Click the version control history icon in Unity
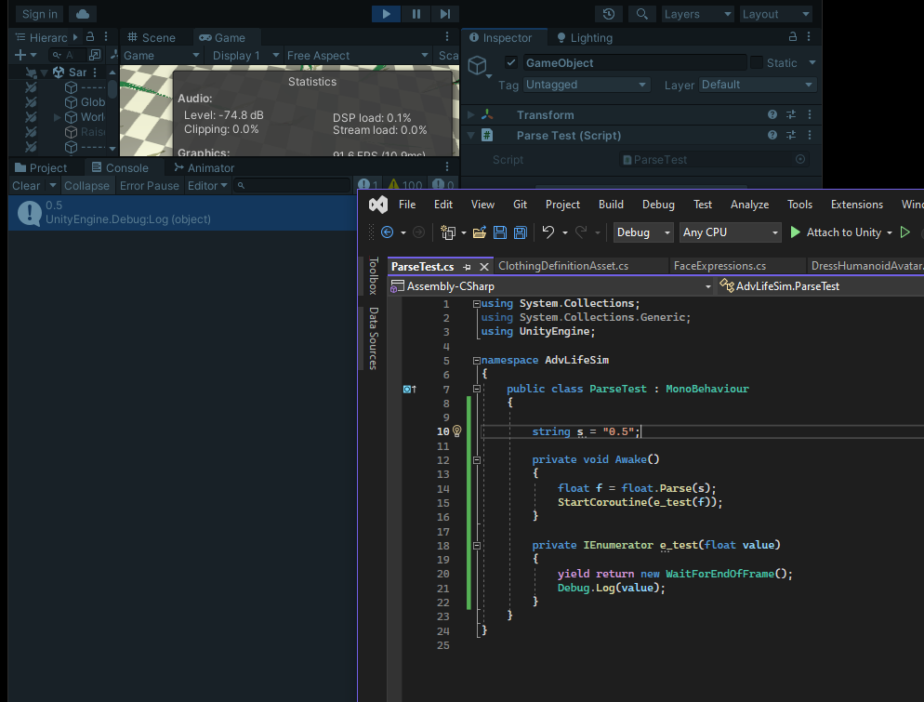 click(x=608, y=14)
